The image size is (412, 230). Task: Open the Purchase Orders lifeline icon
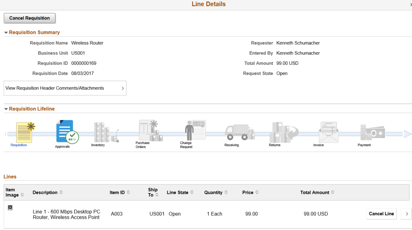151,131
